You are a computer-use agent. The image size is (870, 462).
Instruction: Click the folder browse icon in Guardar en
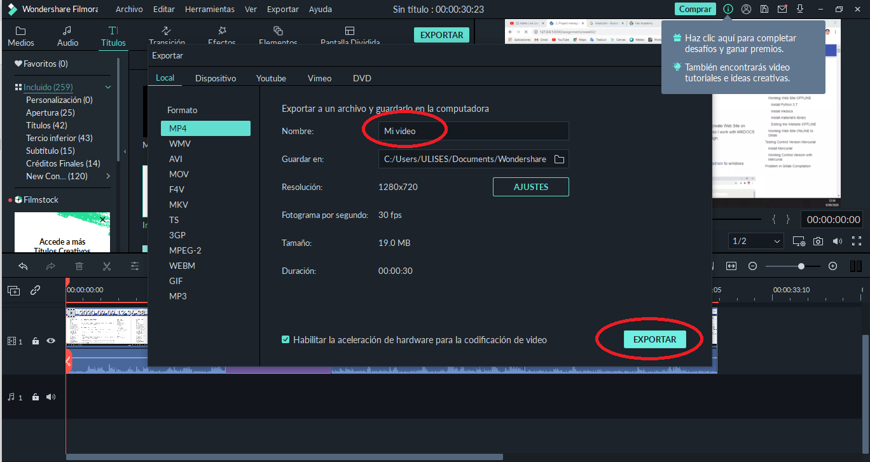tap(559, 159)
